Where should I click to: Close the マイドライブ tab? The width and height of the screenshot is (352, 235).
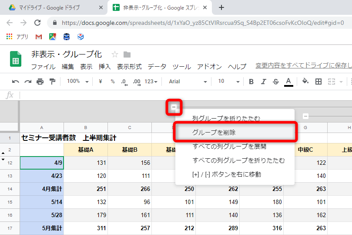[101, 7]
